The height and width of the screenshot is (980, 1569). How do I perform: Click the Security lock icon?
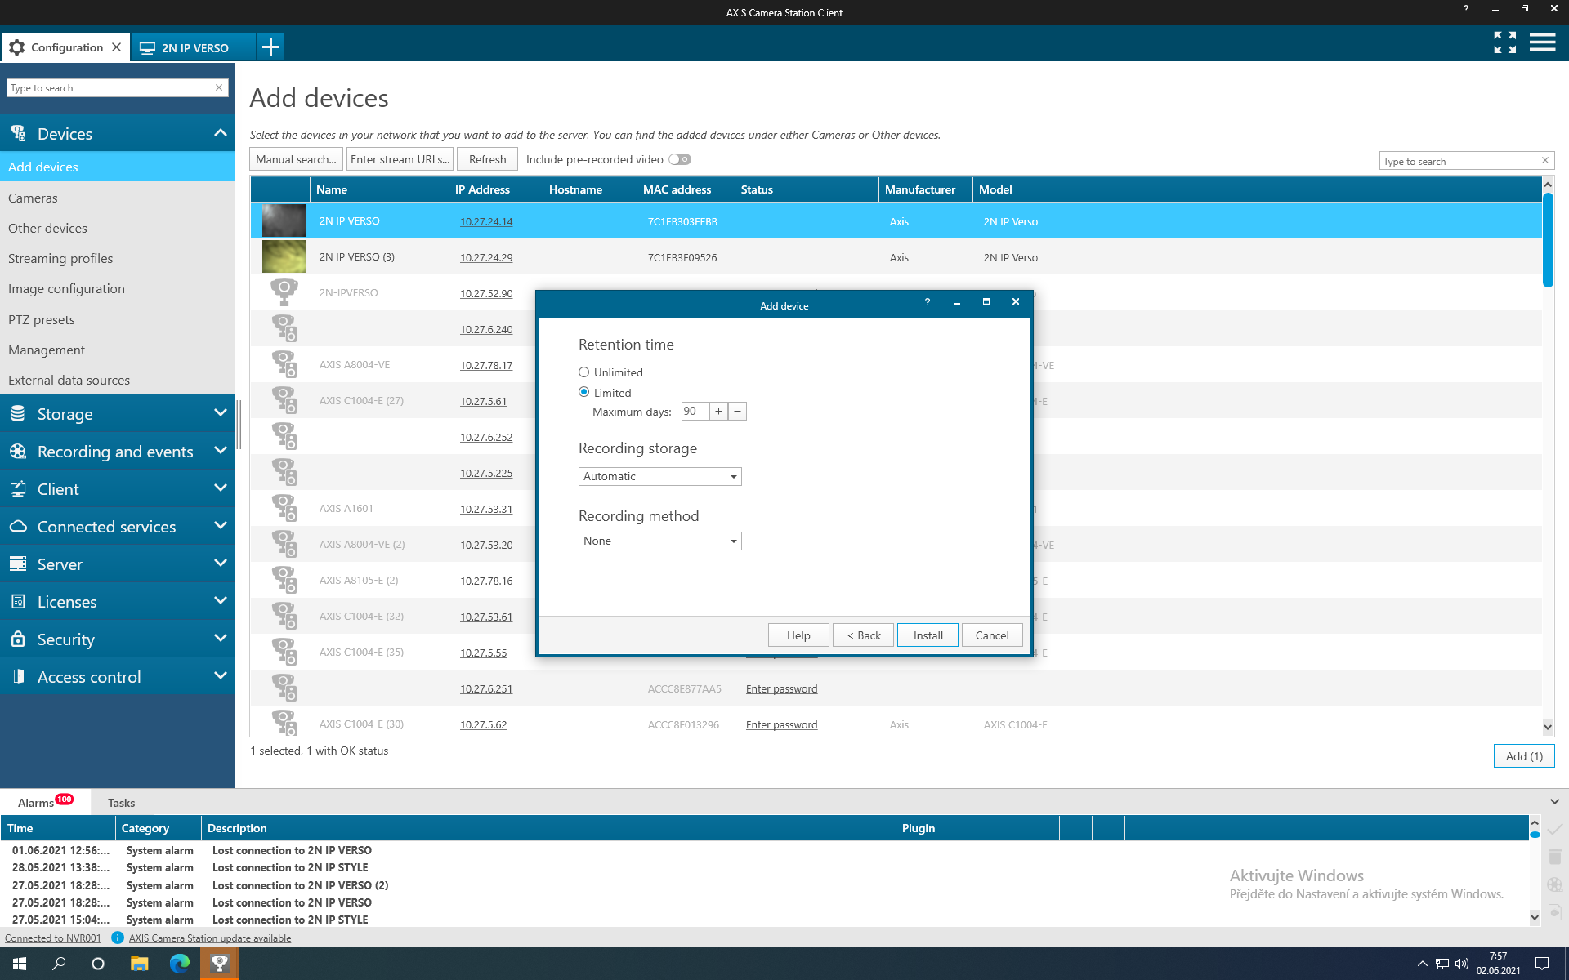pyautogui.click(x=18, y=639)
